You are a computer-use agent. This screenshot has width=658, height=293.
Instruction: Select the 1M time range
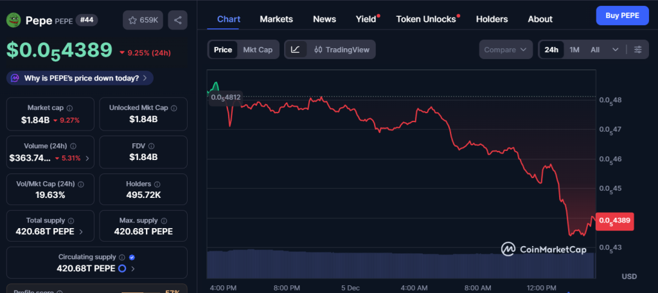click(574, 49)
